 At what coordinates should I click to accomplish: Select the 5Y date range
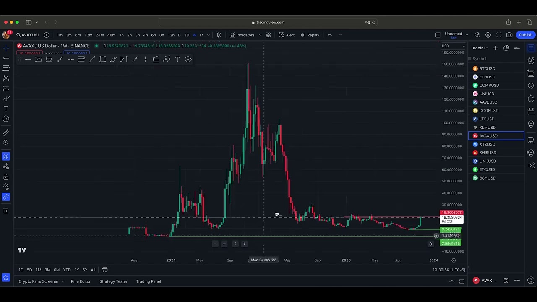[x=85, y=270]
